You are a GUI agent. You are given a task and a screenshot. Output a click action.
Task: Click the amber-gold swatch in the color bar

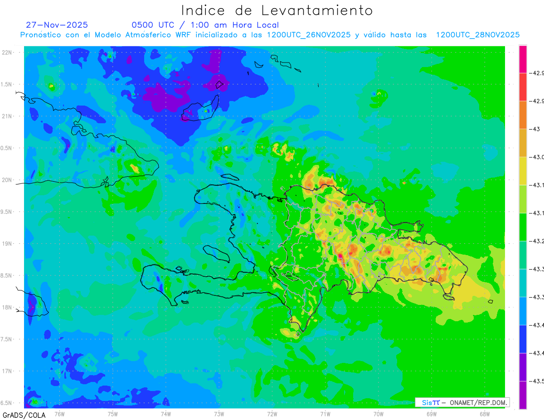523,143
